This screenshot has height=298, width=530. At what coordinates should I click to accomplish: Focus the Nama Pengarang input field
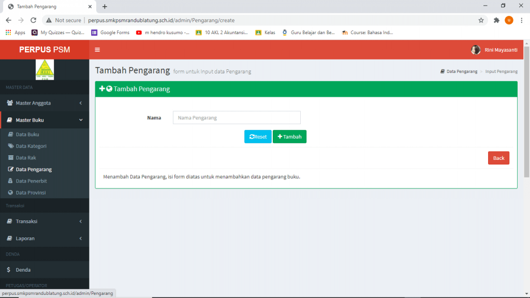(237, 117)
